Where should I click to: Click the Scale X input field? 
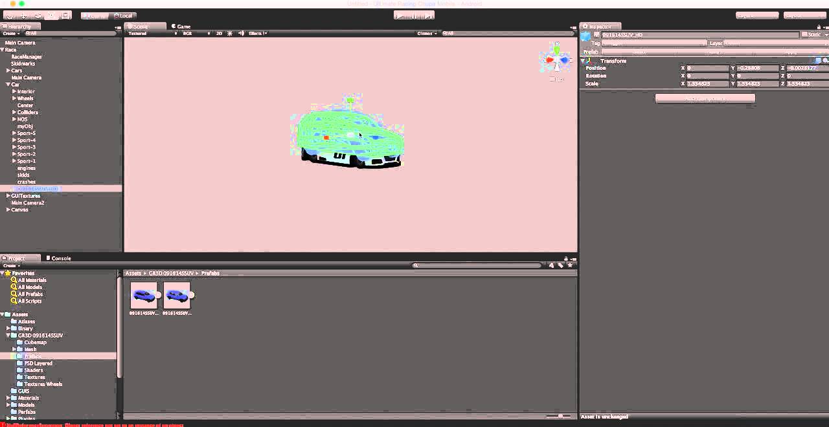click(707, 83)
